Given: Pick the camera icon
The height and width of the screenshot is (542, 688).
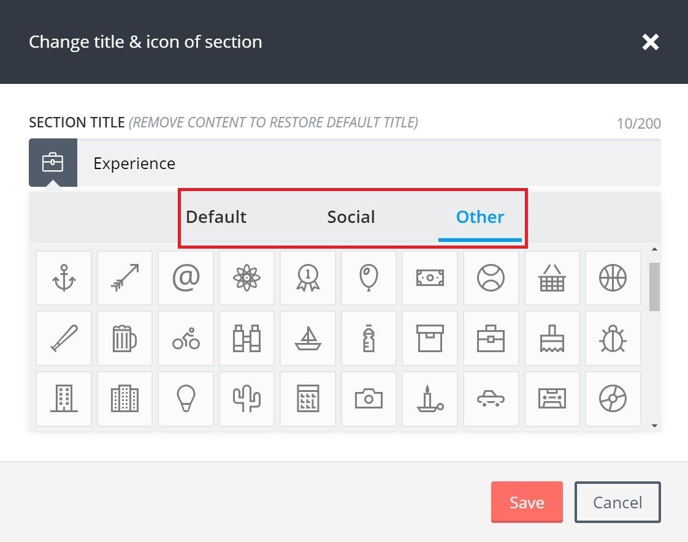Looking at the screenshot, I should [x=369, y=399].
